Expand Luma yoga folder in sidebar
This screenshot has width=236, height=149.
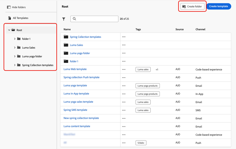pyautogui.click(x=15, y=56)
